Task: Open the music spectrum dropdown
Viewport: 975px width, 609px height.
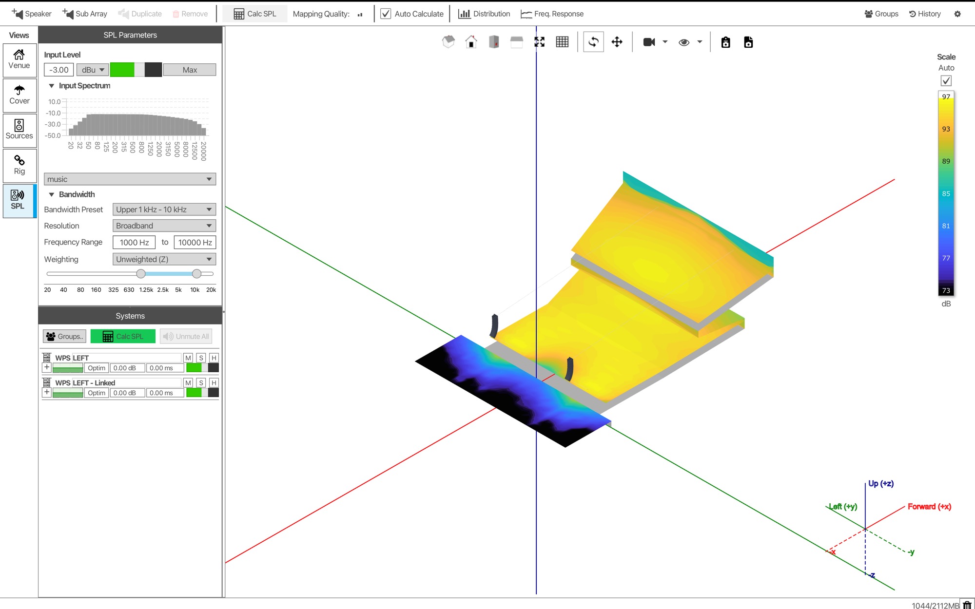Action: pyautogui.click(x=130, y=179)
